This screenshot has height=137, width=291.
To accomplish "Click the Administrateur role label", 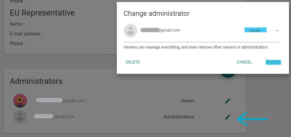I will point(179,117).
